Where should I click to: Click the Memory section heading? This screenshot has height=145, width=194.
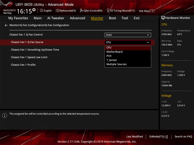point(167,65)
